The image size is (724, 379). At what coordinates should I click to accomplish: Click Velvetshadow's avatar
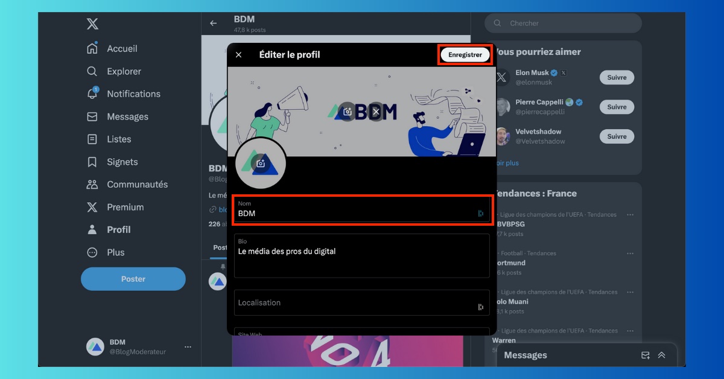point(502,136)
